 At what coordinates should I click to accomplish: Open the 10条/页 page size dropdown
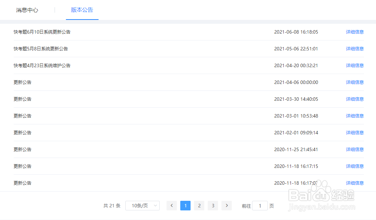[x=143, y=206]
